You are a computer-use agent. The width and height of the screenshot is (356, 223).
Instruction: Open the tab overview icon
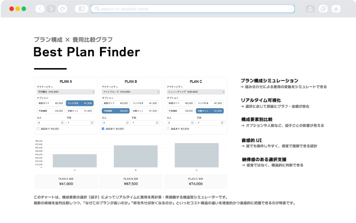click(x=323, y=8)
